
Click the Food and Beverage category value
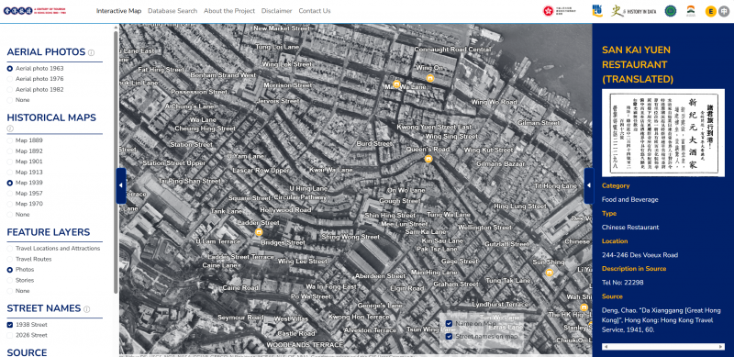(630, 199)
